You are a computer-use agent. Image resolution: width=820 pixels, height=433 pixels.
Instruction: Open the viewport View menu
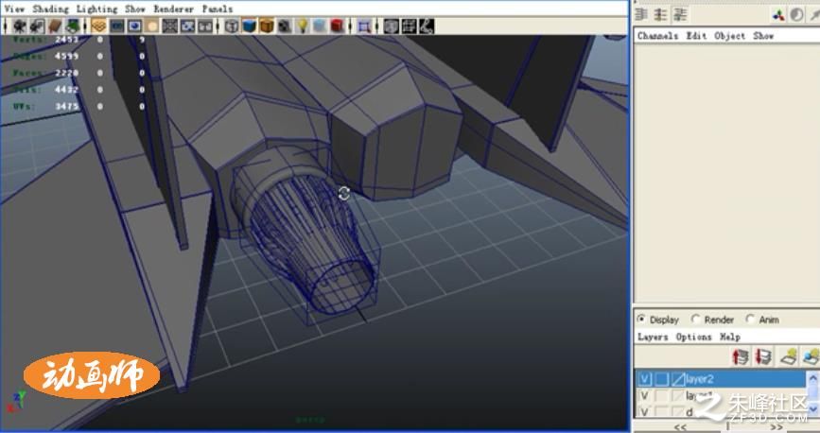click(14, 9)
